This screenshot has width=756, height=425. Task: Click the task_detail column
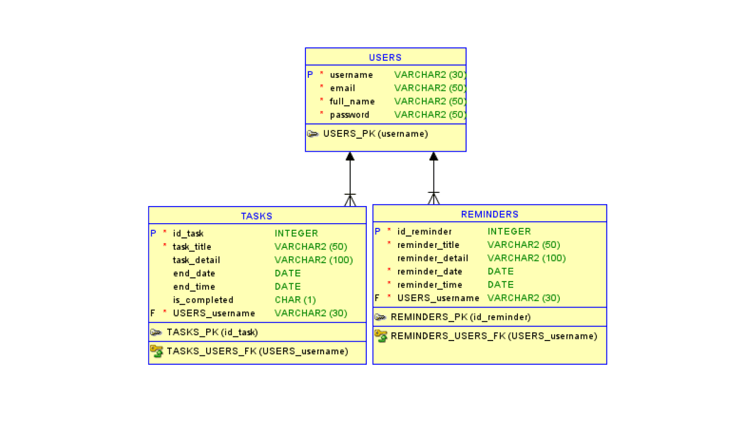pos(197,260)
